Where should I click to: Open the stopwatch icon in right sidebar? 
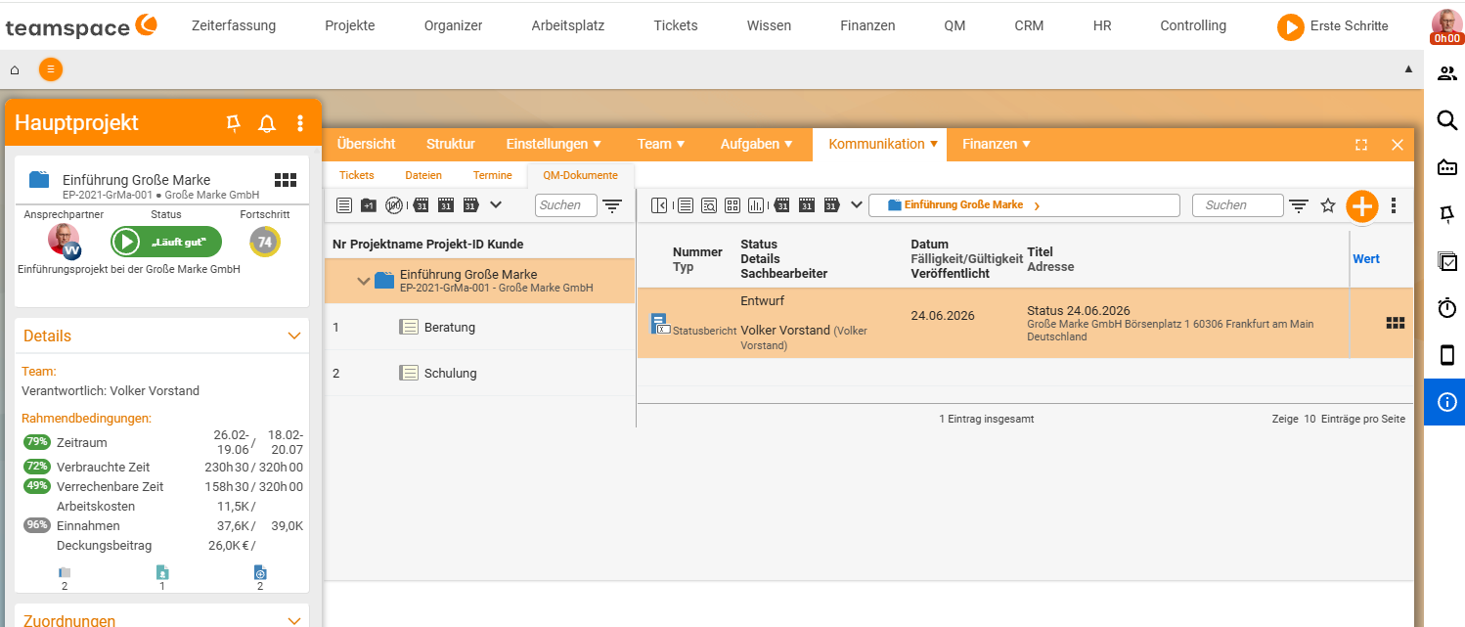(x=1446, y=308)
